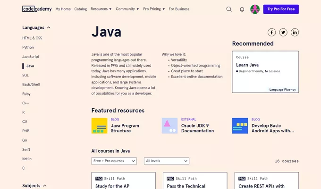Viewport: 321px width, 189px height.
Task: Select R in the Languages list
Action: (23, 112)
